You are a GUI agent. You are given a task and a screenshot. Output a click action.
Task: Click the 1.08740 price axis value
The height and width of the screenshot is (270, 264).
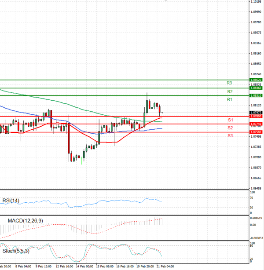[x=256, y=74]
